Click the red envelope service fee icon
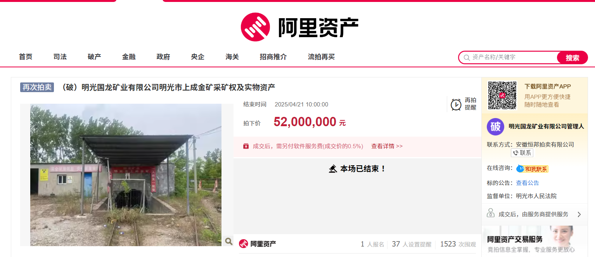Viewport: 595px width, 257px height. point(246,146)
